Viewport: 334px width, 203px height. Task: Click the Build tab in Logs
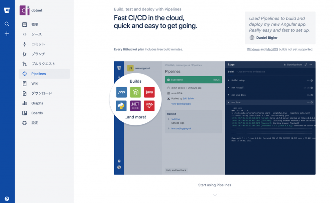tap(231, 72)
